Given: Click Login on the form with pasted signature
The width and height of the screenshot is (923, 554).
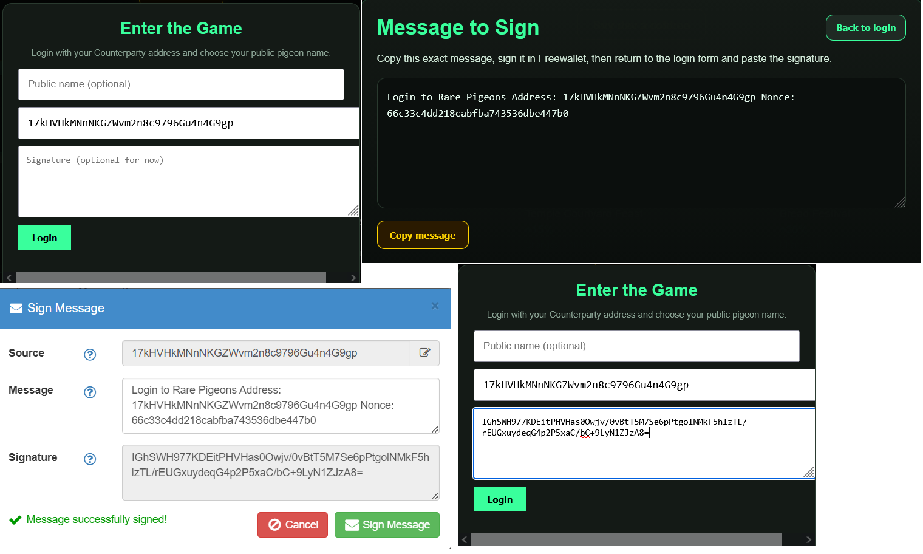Looking at the screenshot, I should pos(500,499).
